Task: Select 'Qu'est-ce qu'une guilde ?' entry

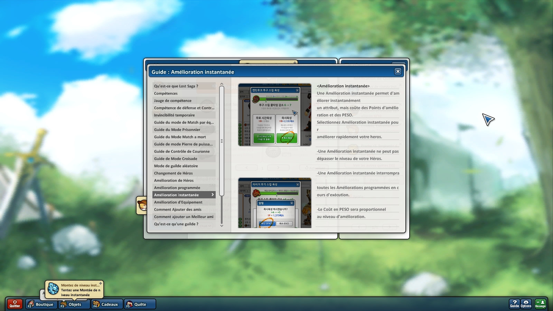Action: [x=184, y=224]
